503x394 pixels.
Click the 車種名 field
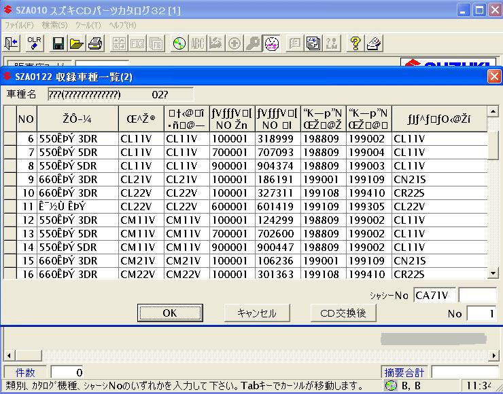point(121,94)
